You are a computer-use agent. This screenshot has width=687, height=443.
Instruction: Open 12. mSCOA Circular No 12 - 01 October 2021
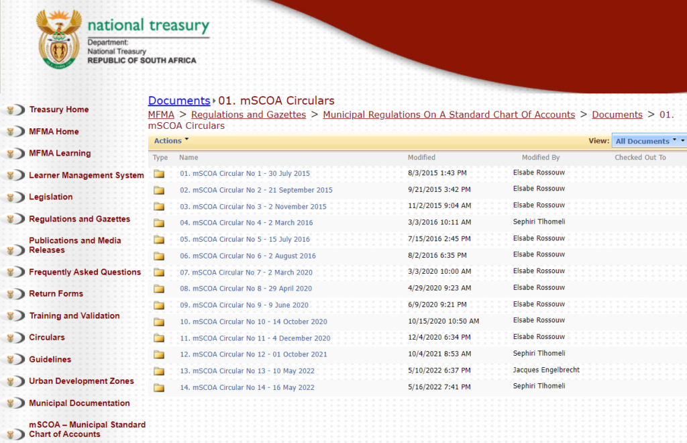click(253, 354)
